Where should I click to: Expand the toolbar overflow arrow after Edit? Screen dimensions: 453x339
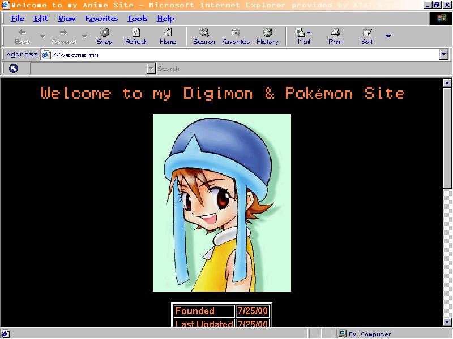tap(388, 37)
